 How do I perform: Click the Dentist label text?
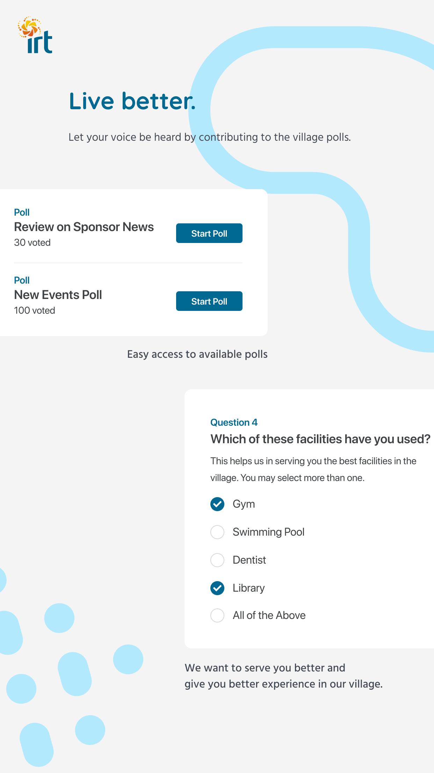click(249, 560)
